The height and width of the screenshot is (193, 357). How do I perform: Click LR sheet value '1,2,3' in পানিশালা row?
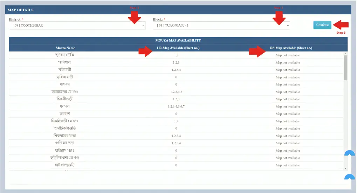point(176,63)
